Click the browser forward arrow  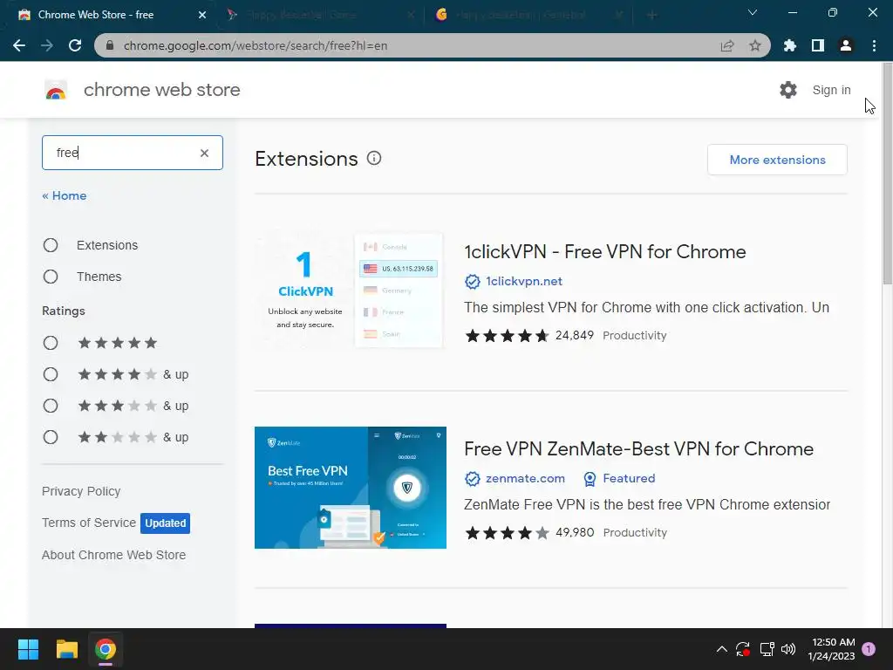[x=47, y=45]
